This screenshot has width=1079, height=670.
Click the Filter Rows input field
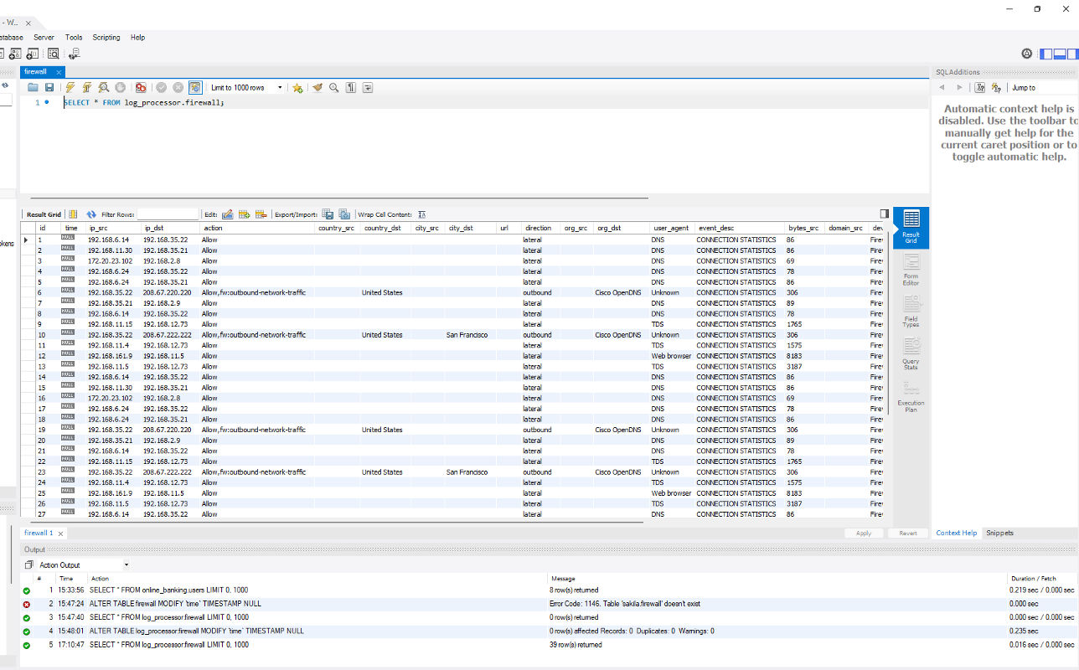(x=168, y=214)
